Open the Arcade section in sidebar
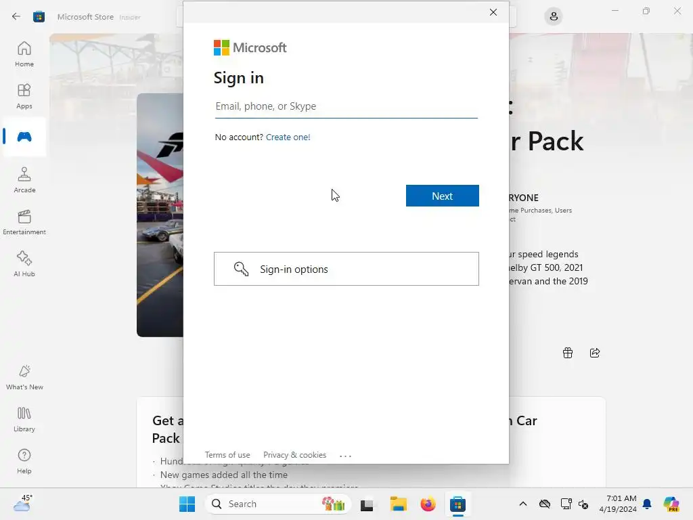 pyautogui.click(x=24, y=180)
